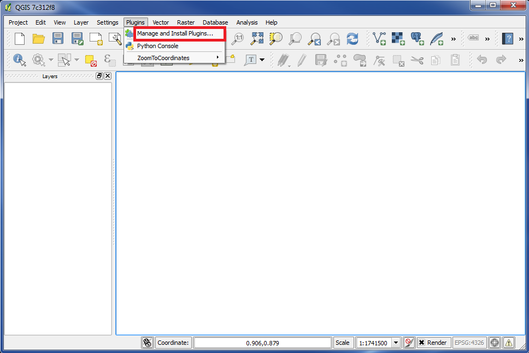Expand overflow chevron next to abc label icon
The height and width of the screenshot is (353, 529).
(487, 39)
